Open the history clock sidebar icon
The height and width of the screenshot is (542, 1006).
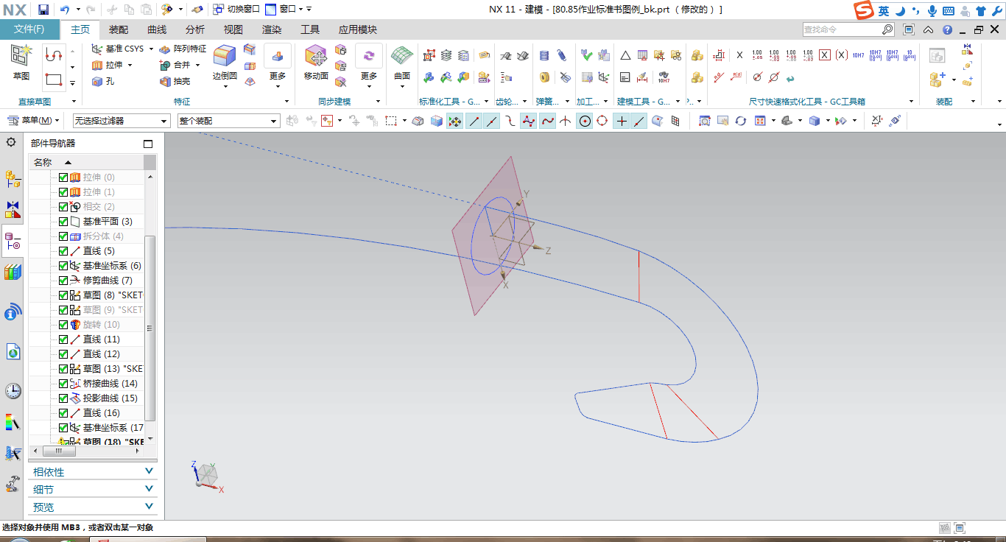[x=13, y=391]
